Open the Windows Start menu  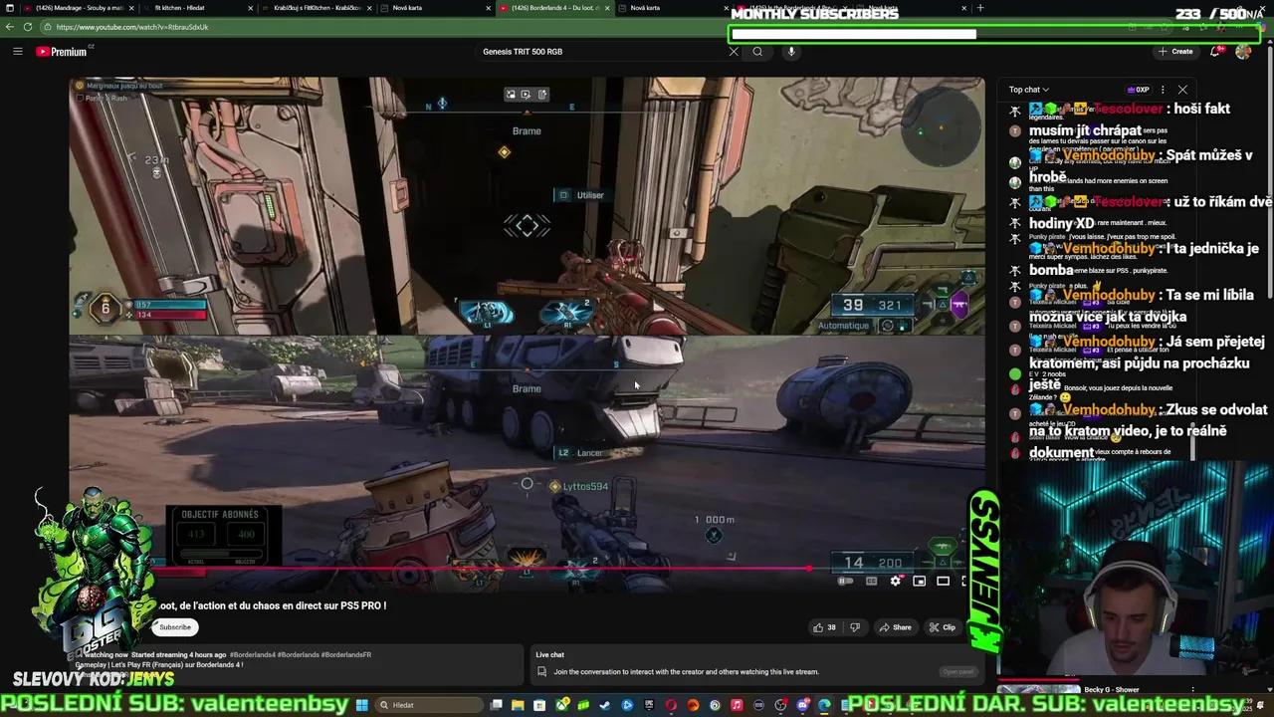(x=363, y=705)
